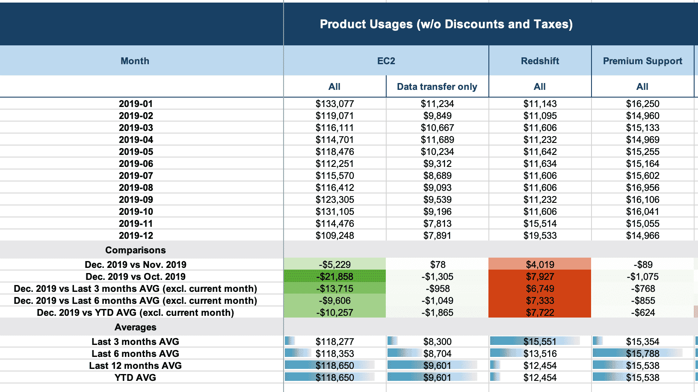Select Premium Support value $14,966
This screenshot has width=698, height=392.
643,235
